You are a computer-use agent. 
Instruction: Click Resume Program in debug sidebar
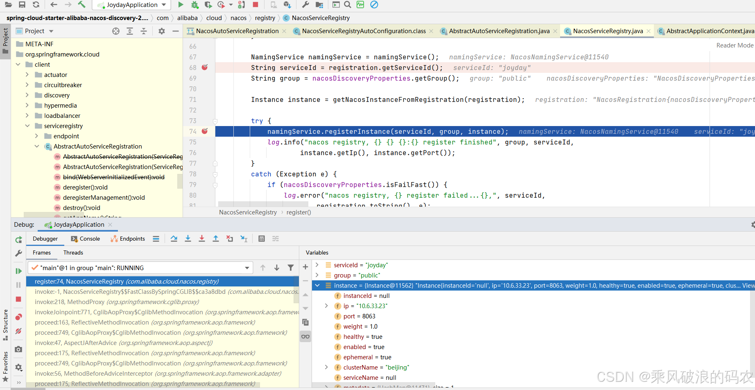(x=18, y=271)
